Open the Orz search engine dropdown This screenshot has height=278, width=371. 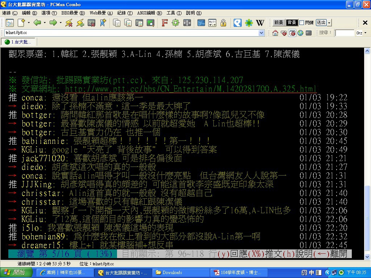point(366,33)
